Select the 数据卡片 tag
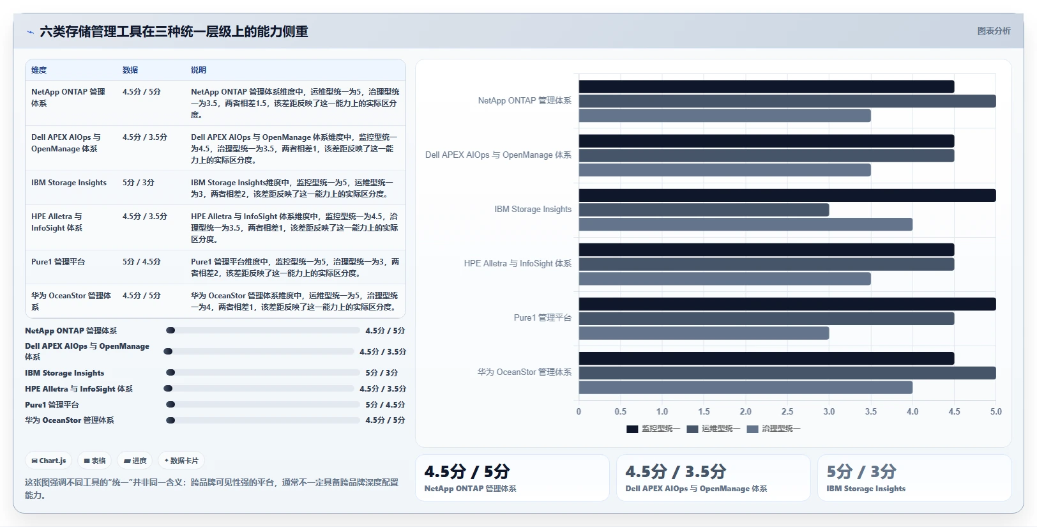The height and width of the screenshot is (527, 1037). tap(181, 461)
